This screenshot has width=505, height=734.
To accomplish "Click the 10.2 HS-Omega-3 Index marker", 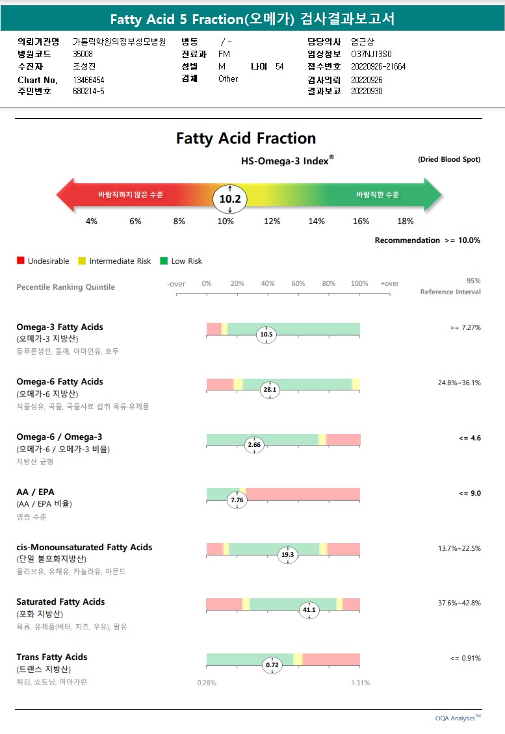I will pyautogui.click(x=230, y=199).
